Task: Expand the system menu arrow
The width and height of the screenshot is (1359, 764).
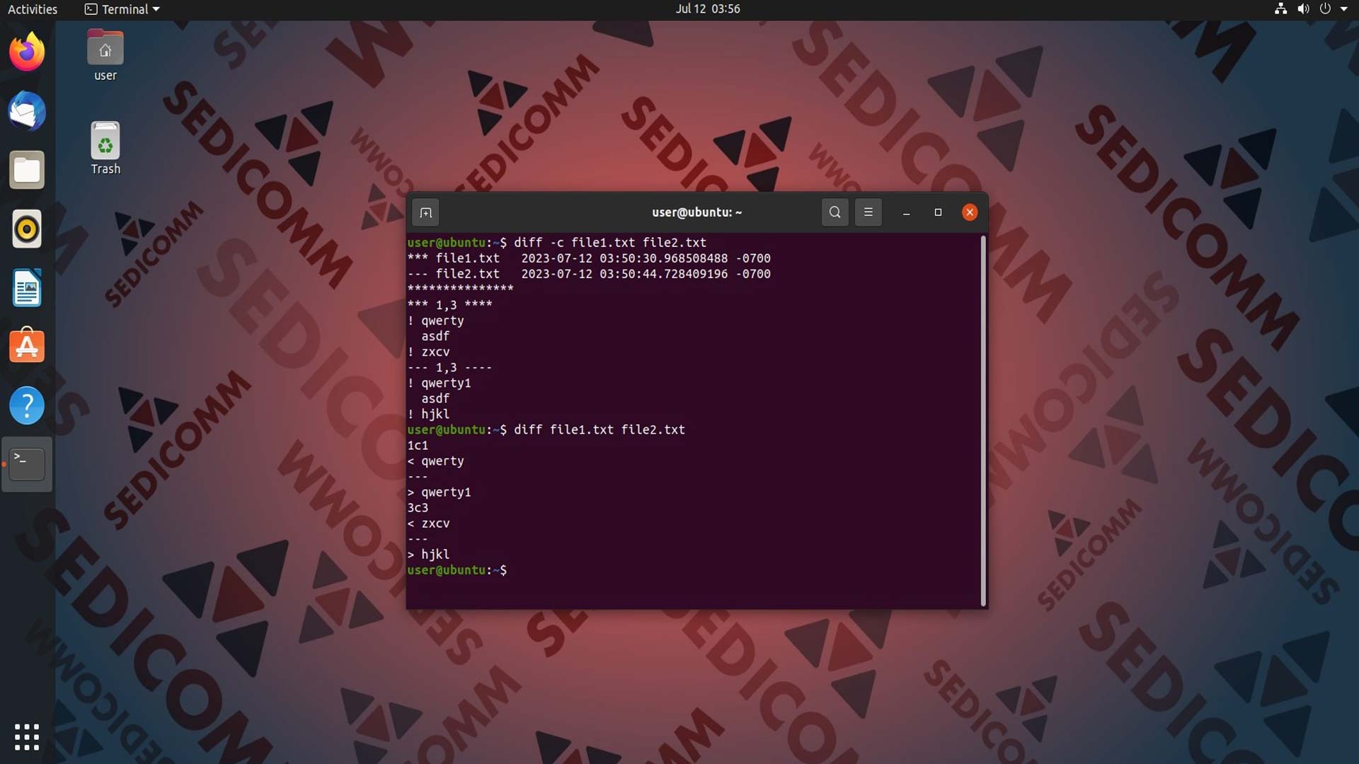Action: [x=1344, y=9]
